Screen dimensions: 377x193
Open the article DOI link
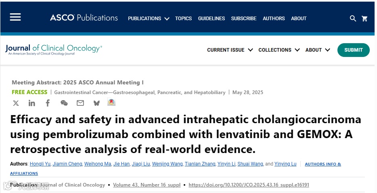(249, 185)
